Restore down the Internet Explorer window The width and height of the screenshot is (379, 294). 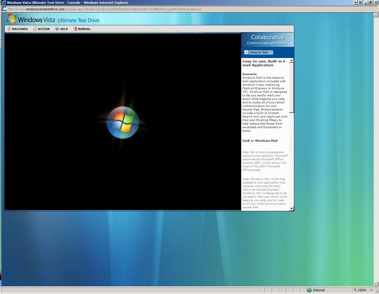(370, 3)
